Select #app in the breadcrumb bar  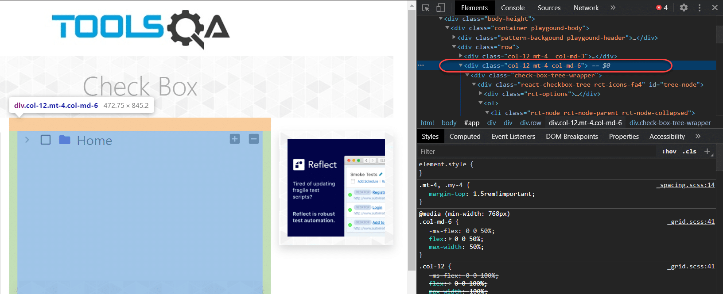472,122
